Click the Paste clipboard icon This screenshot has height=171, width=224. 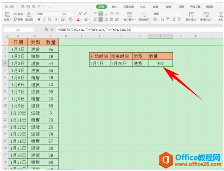click(x=8, y=14)
